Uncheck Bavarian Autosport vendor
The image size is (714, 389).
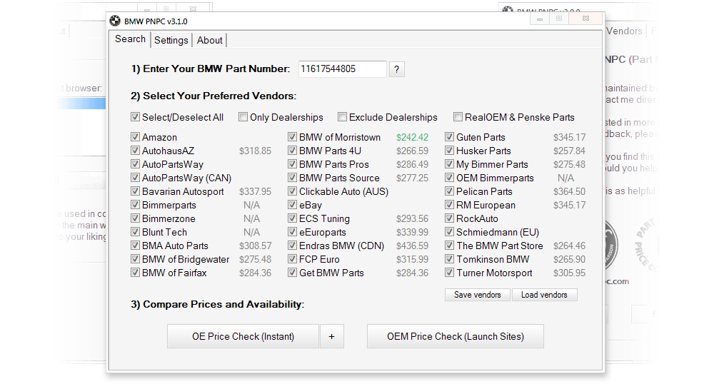pyautogui.click(x=135, y=191)
